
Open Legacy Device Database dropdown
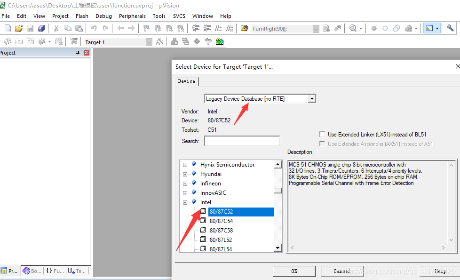tap(312, 99)
